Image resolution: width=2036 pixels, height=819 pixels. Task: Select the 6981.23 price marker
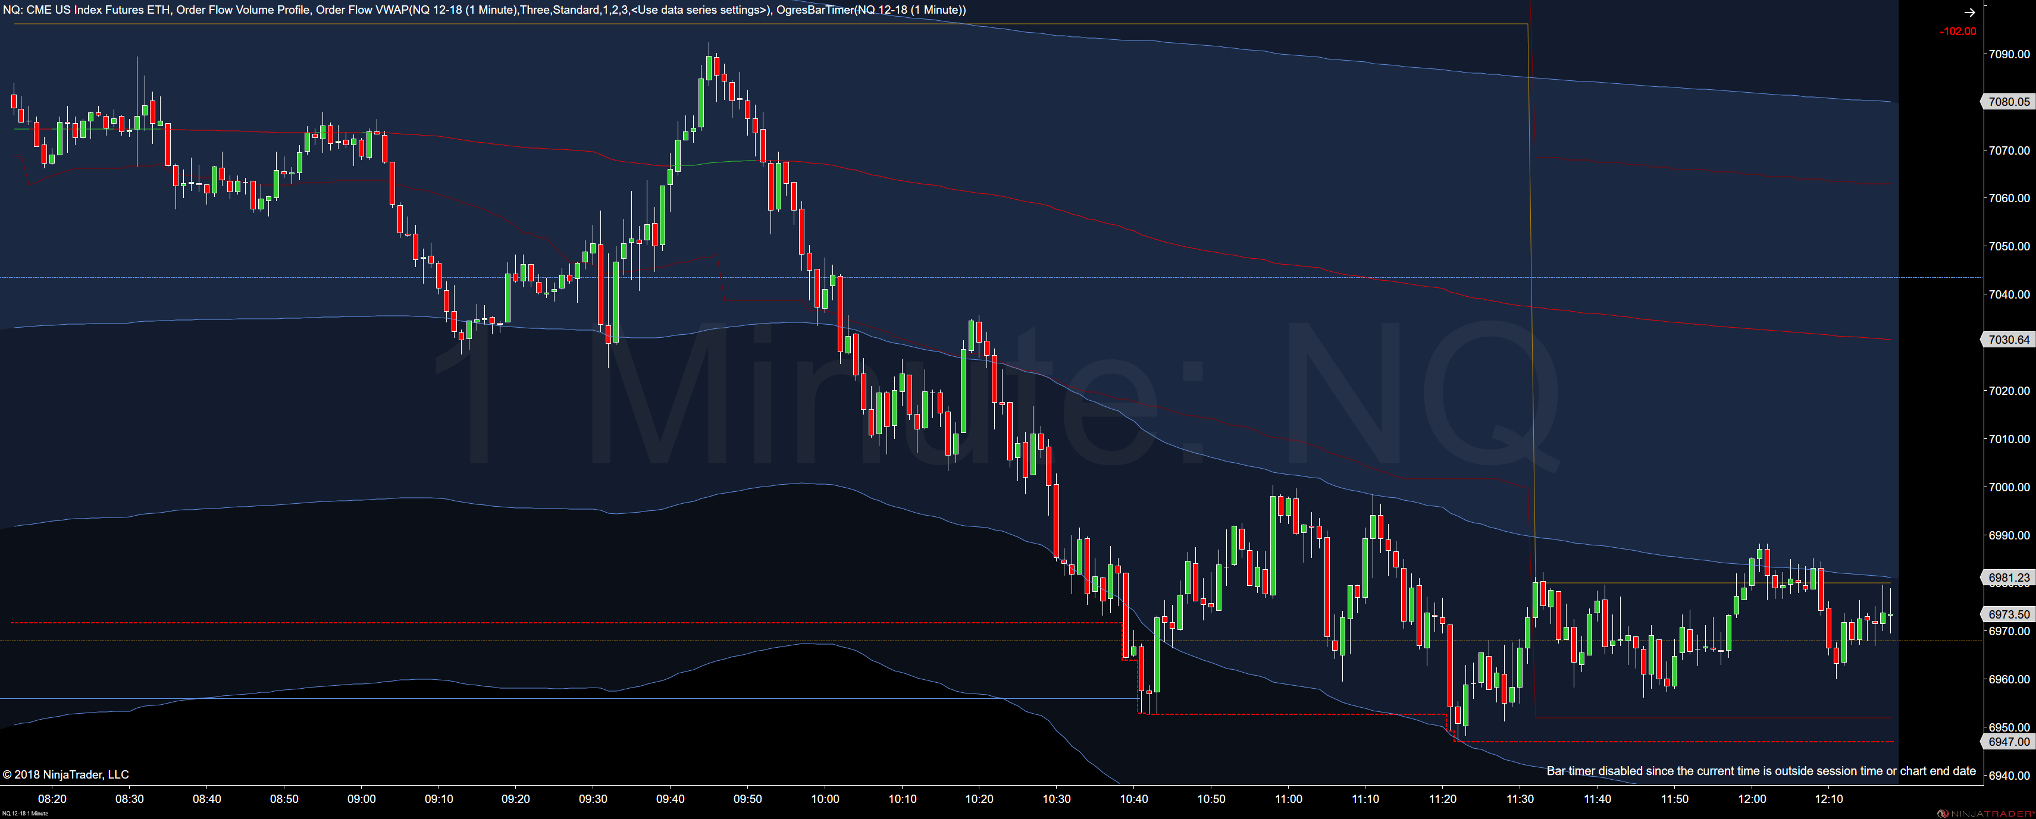click(x=2009, y=578)
